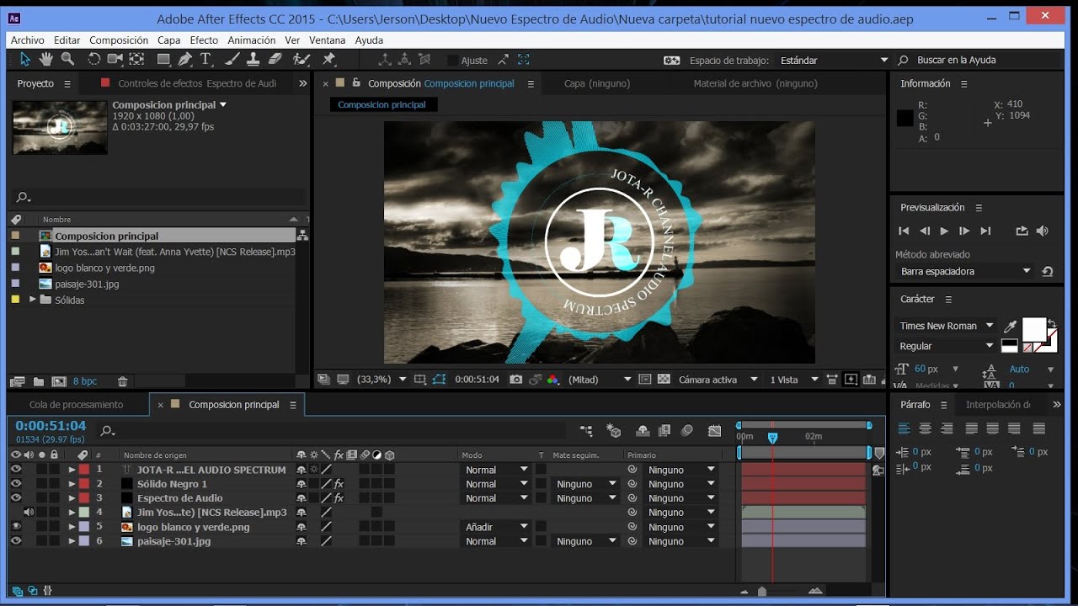Click the red label color of layer 1

(84, 470)
